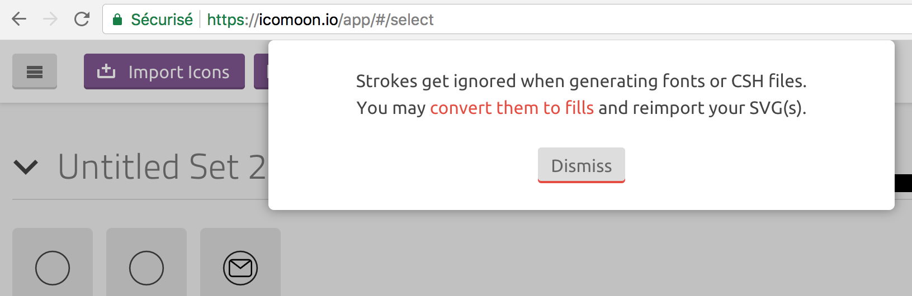
Task: Click the browser forward arrow
Action: coord(50,20)
